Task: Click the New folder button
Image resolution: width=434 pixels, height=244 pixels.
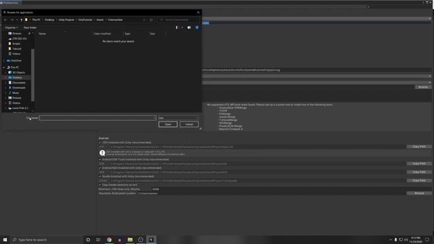Action: coord(30,28)
